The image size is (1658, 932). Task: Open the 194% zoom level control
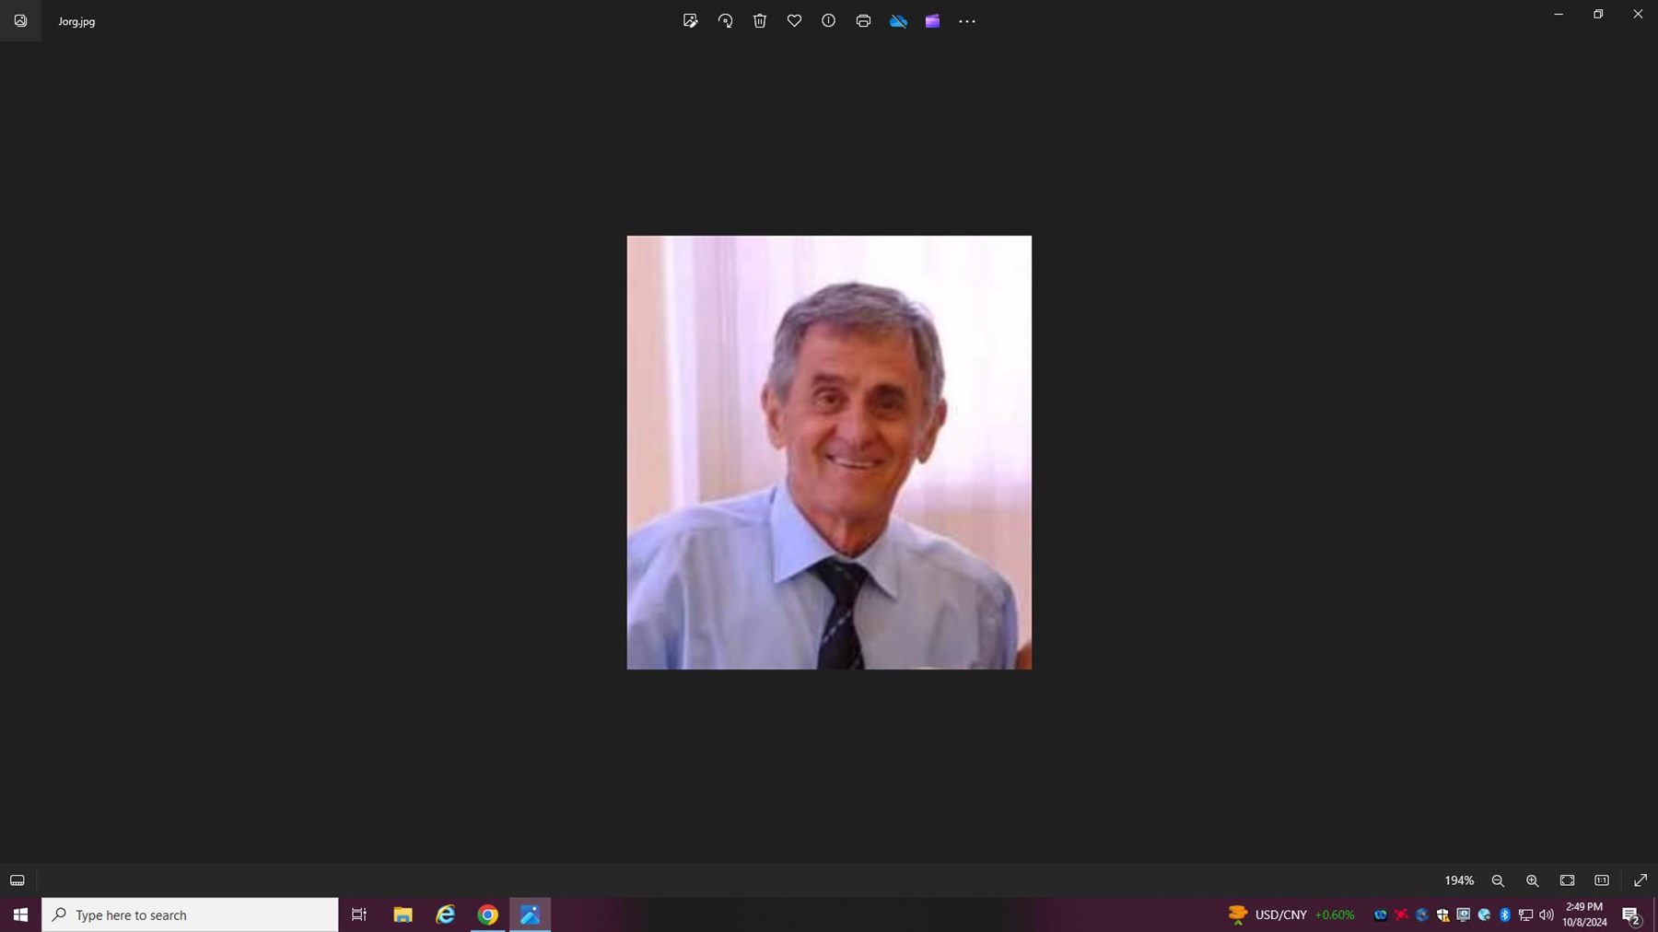click(1459, 880)
